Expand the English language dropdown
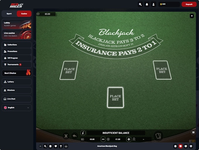 click(17, 108)
